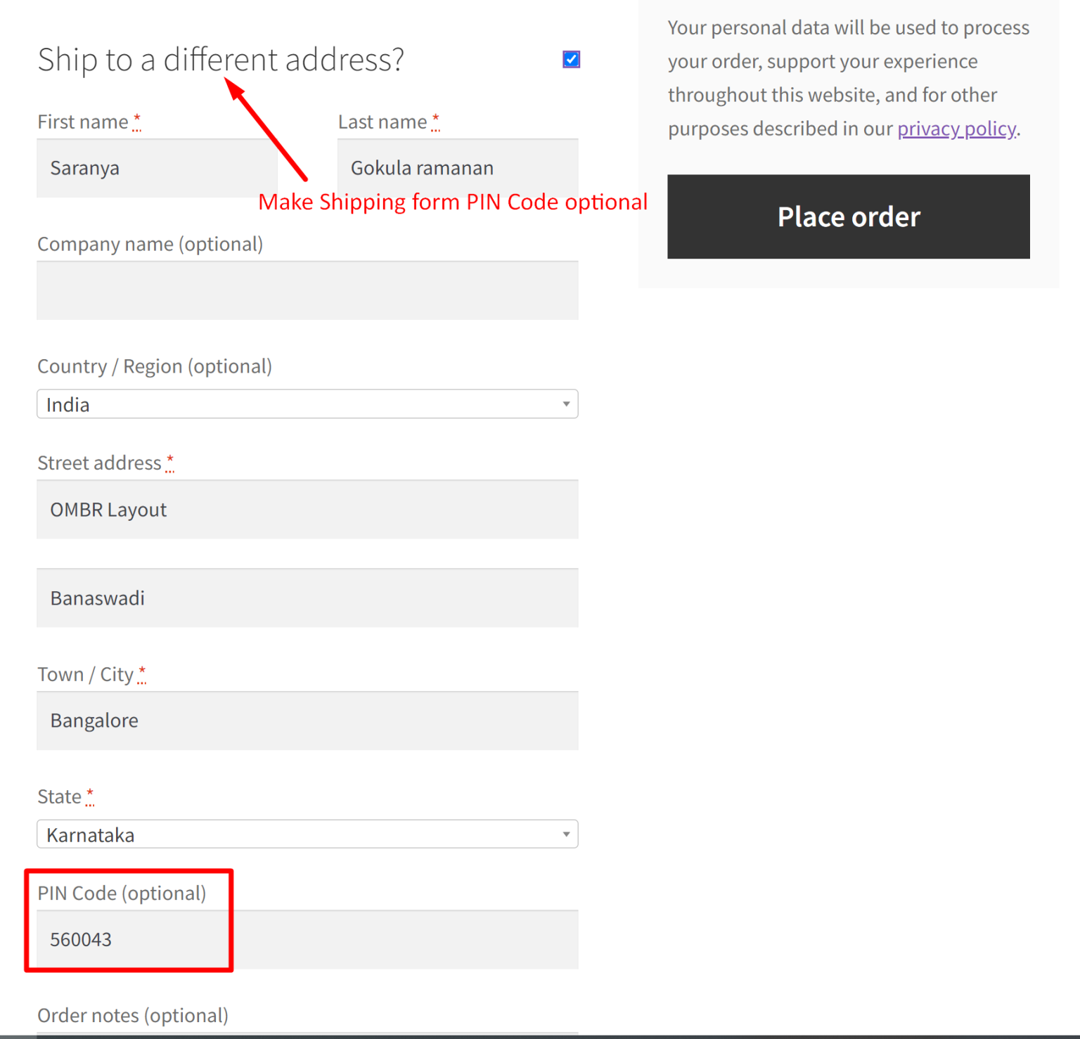Open the privacy policy link
1080x1039 pixels.
point(956,129)
